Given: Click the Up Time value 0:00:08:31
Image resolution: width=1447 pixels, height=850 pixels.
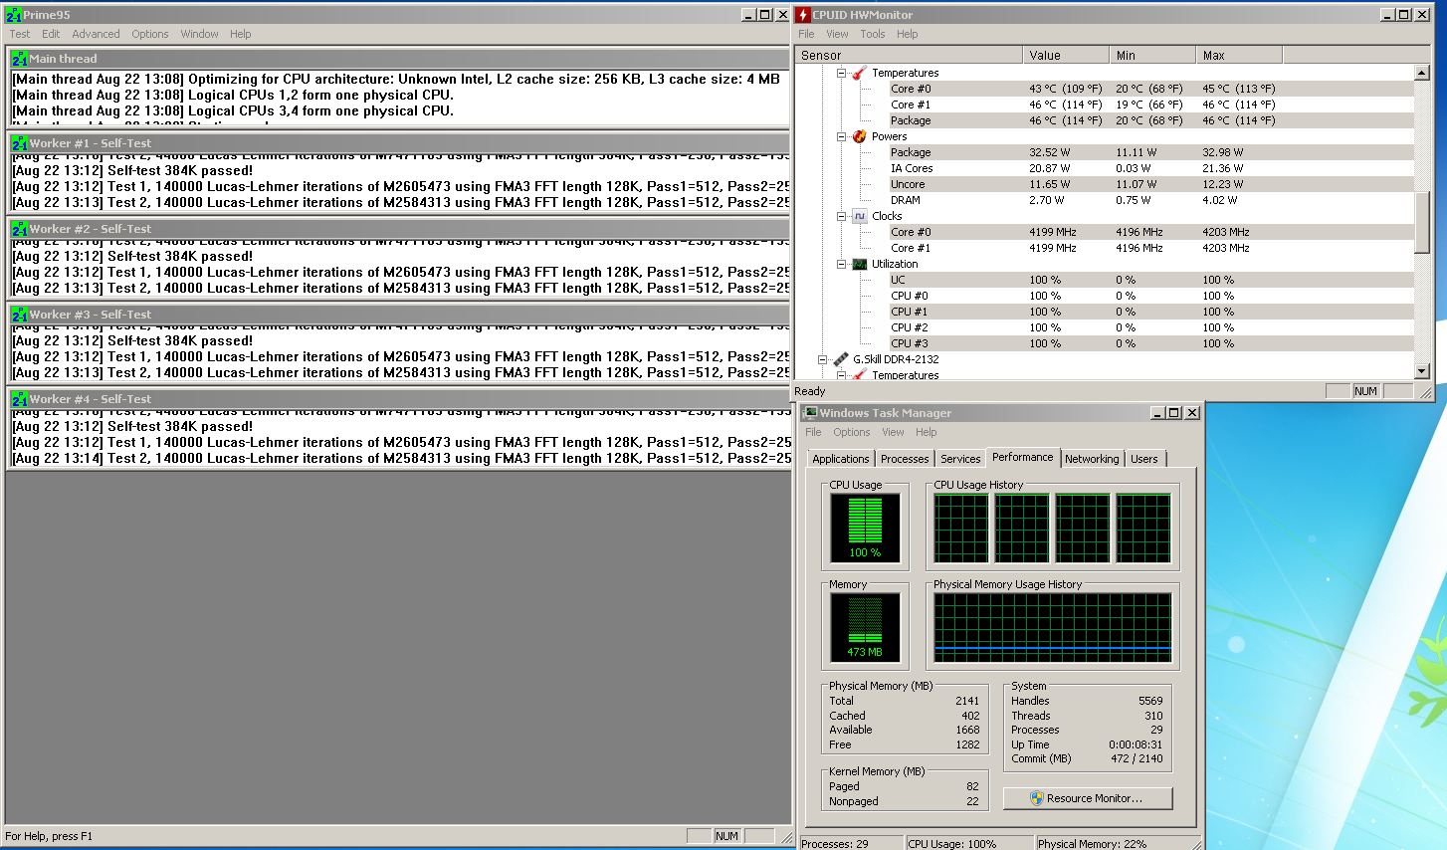Looking at the screenshot, I should tap(1136, 744).
